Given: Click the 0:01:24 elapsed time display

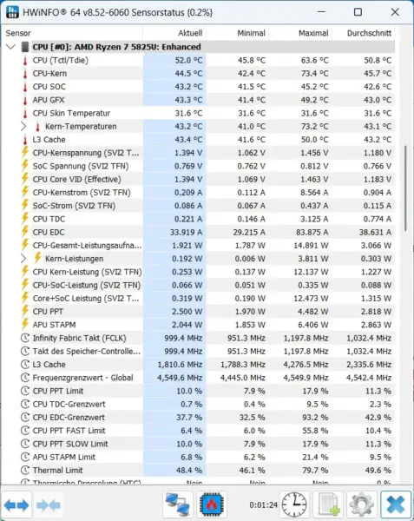Looking at the screenshot, I should coord(263,505).
